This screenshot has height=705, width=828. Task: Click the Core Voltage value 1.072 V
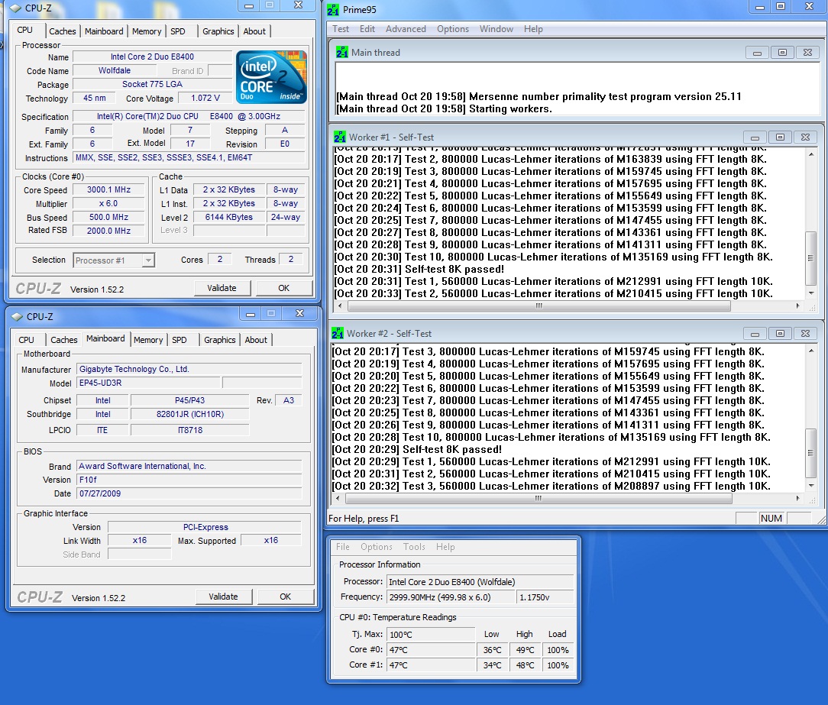205,99
